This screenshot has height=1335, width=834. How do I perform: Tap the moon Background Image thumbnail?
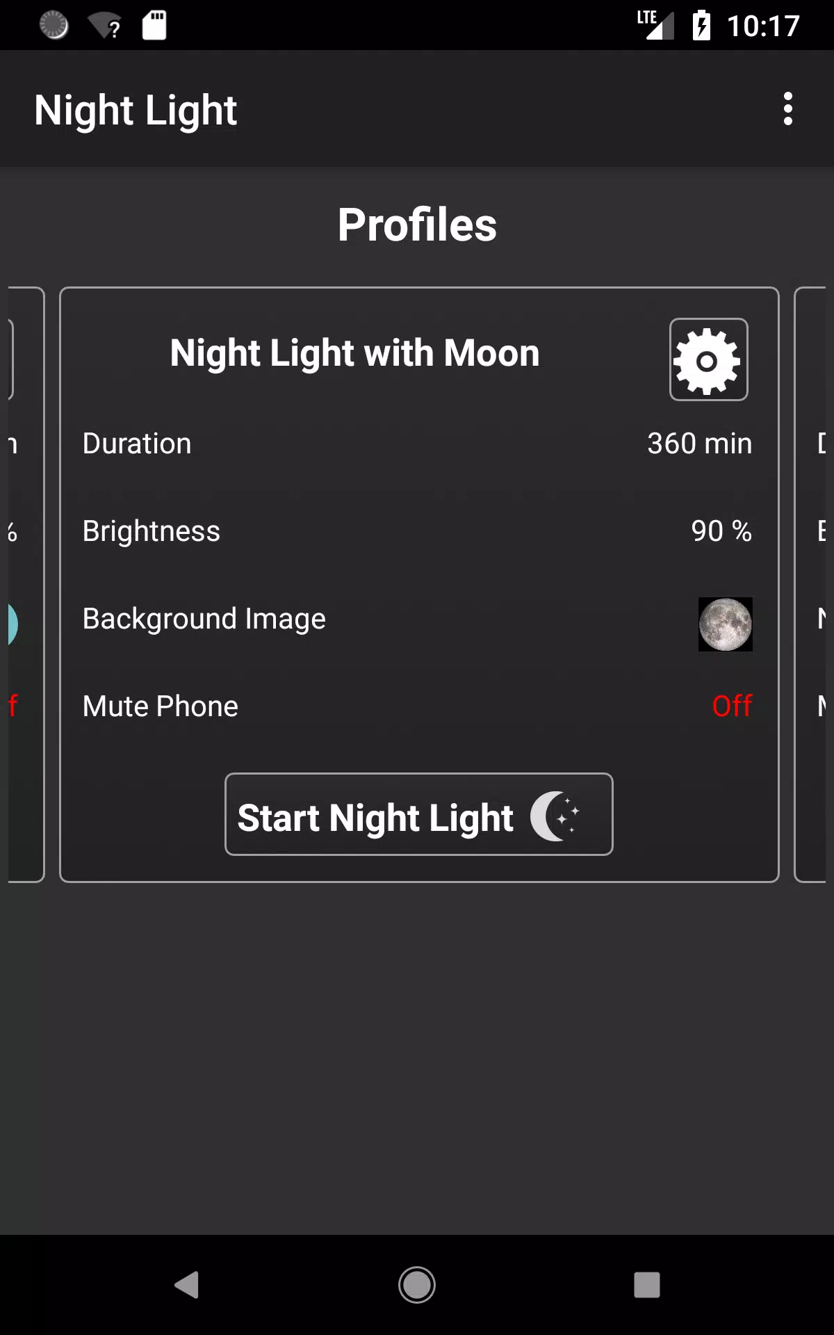coord(726,624)
